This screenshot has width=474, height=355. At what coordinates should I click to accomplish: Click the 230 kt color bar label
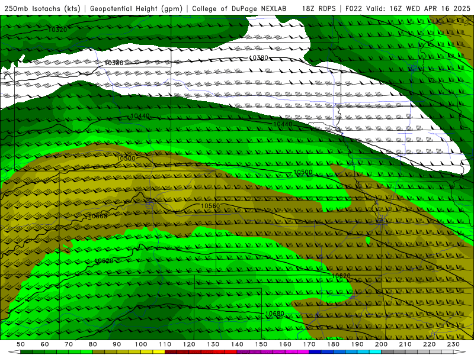(453, 344)
